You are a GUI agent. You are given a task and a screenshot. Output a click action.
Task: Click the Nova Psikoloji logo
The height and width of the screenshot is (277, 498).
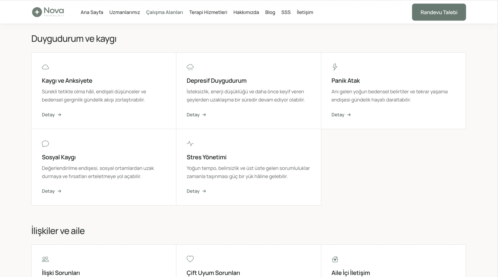pyautogui.click(x=48, y=12)
